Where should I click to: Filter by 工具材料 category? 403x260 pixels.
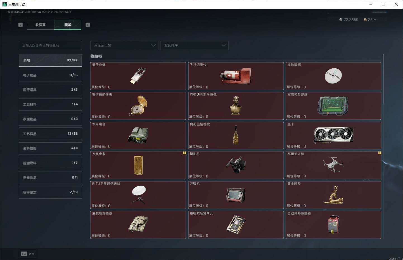point(50,104)
